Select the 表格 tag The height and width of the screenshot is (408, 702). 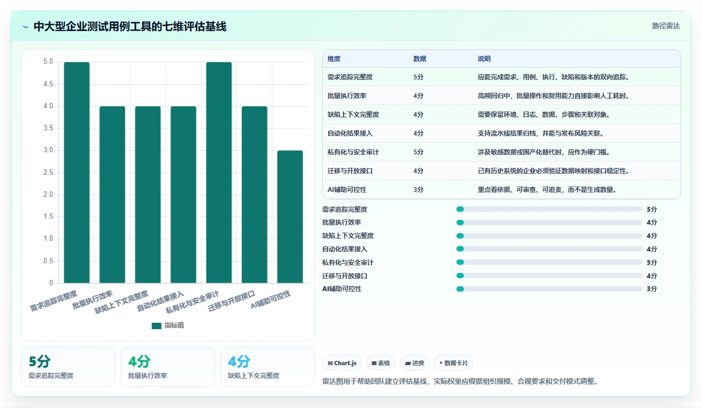point(381,363)
